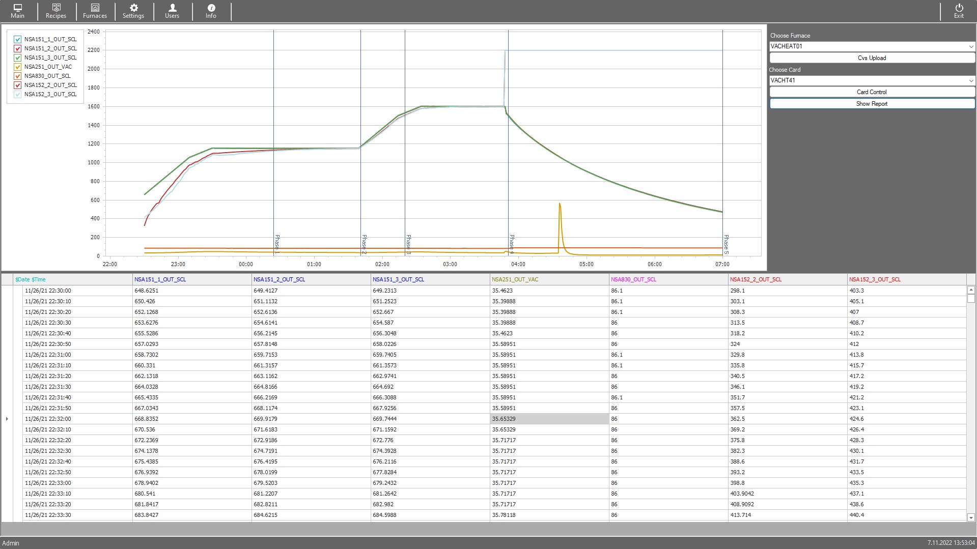Click the Phase 2 marker label

tap(364, 244)
